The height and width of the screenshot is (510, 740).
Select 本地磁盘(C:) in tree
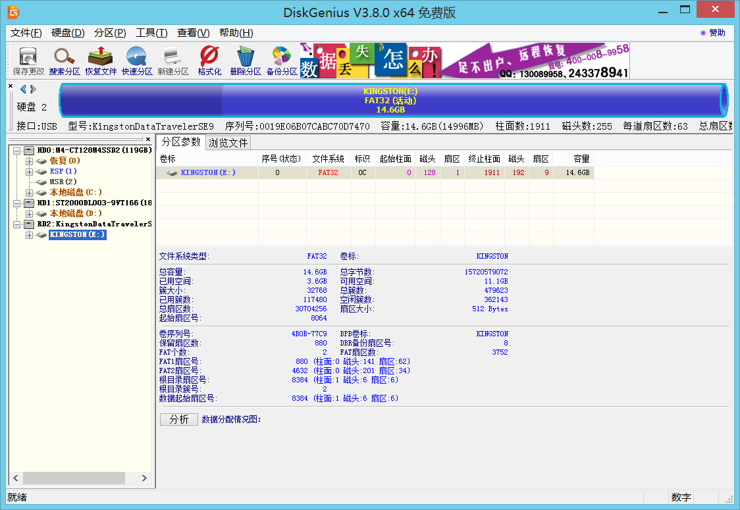pos(76,193)
